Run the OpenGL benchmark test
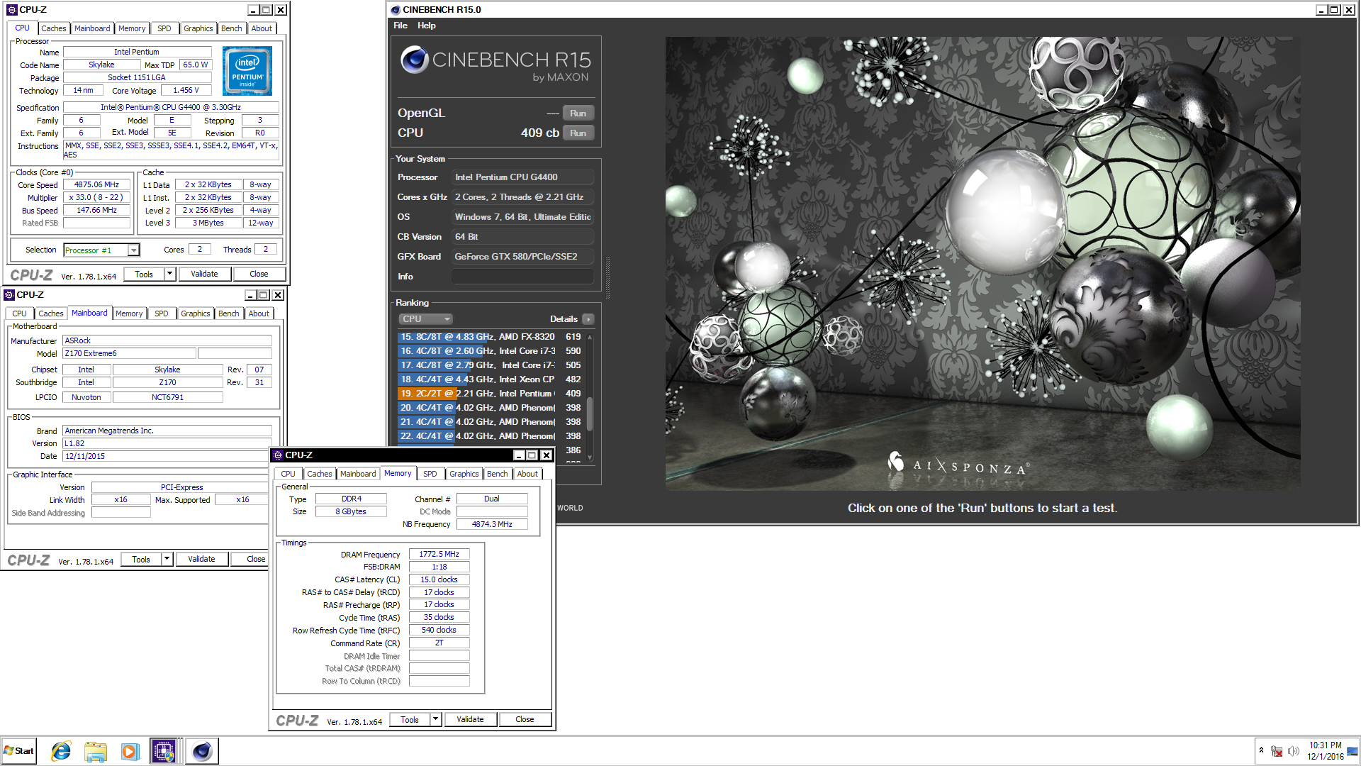 578,113
